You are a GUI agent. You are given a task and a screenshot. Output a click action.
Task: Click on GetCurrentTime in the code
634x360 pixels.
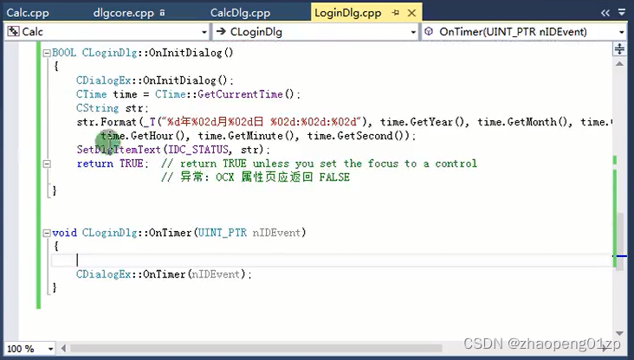tap(240, 94)
